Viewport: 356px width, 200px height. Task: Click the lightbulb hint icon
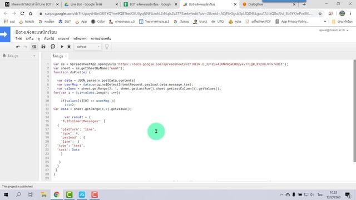107,47
